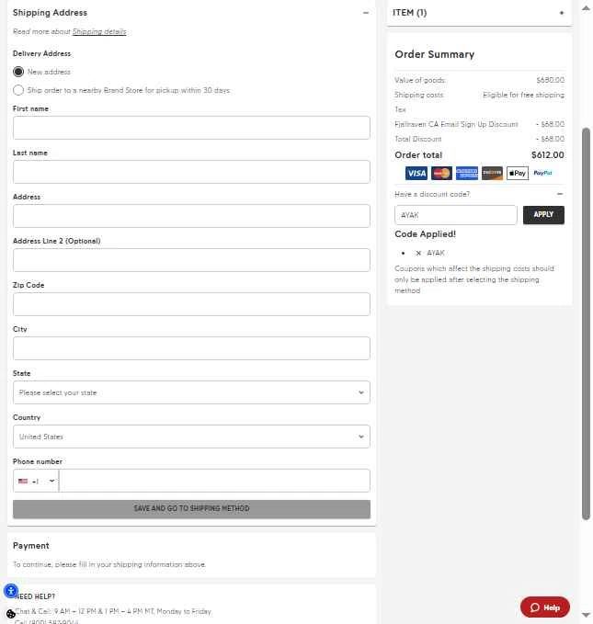Click the Order total $612.00 amount
Viewport: 593px width, 624px height.
pos(548,155)
